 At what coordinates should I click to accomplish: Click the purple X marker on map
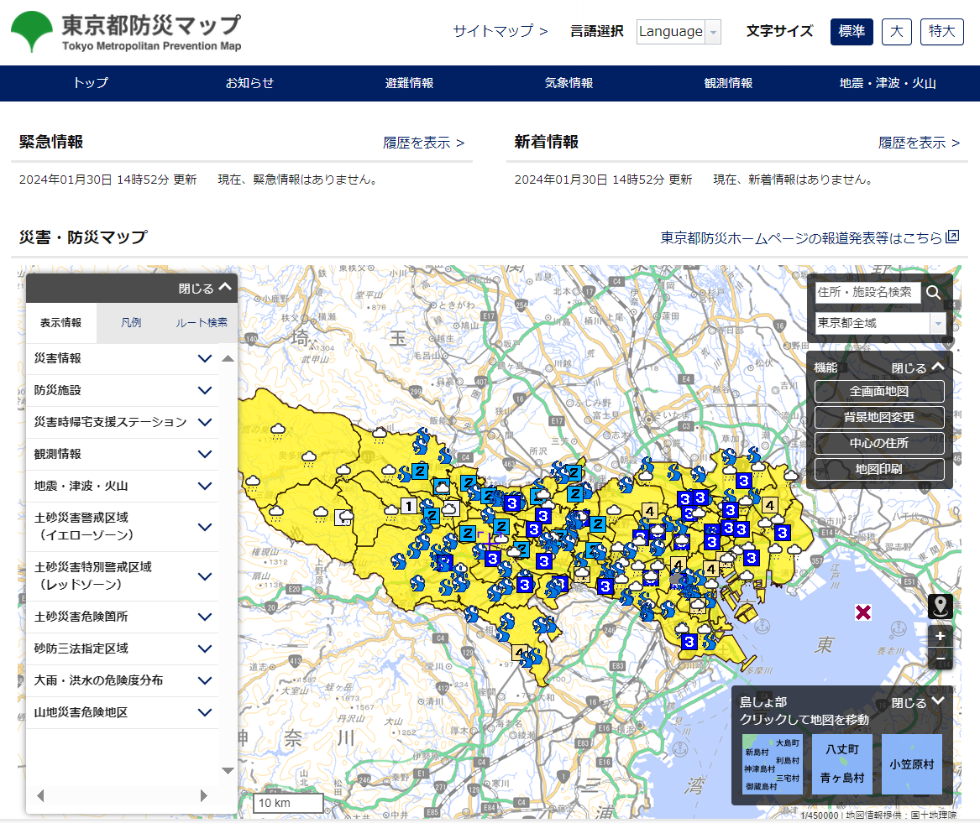point(862,612)
